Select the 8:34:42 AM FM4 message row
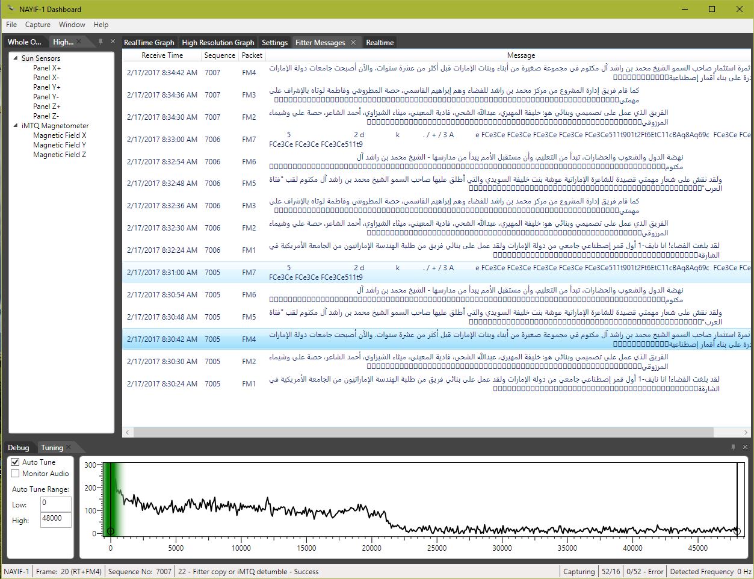The height and width of the screenshot is (579, 754). 436,73
